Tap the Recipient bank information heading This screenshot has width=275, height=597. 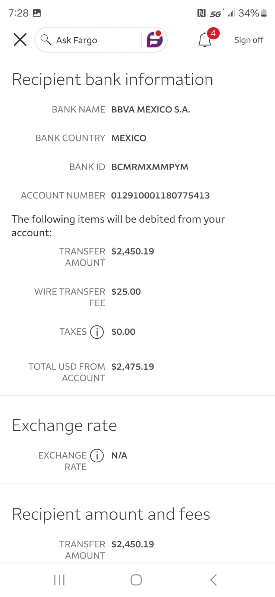tap(113, 79)
